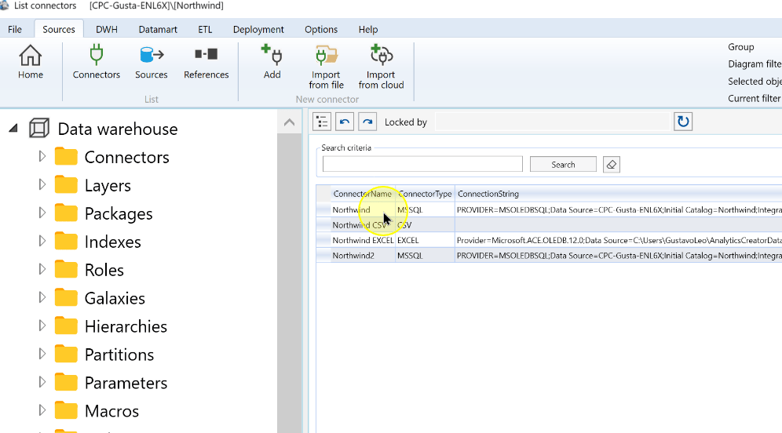Click the Current filter label
This screenshot has height=433, width=782.
(x=754, y=98)
